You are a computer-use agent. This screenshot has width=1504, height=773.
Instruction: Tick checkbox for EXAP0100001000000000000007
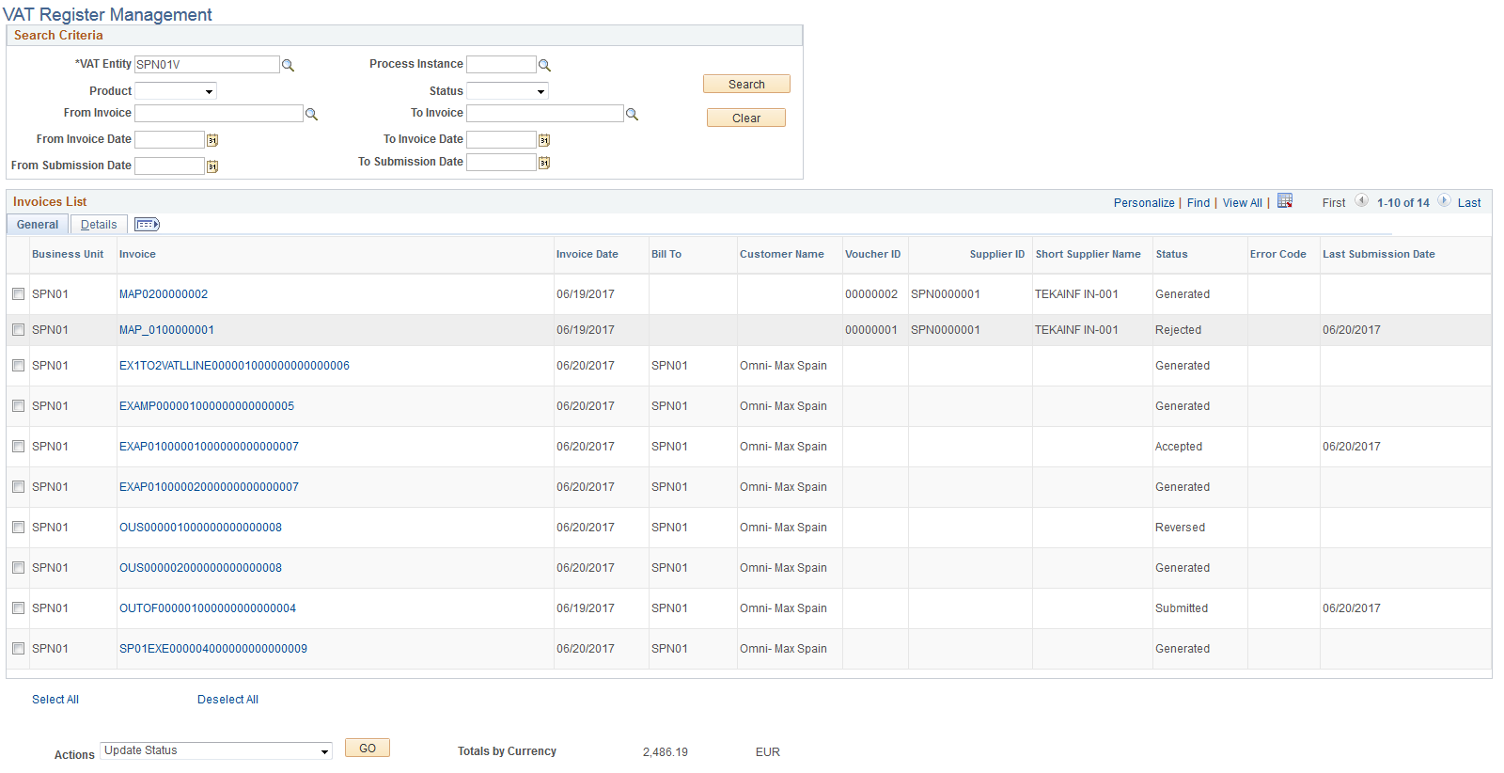click(x=18, y=447)
